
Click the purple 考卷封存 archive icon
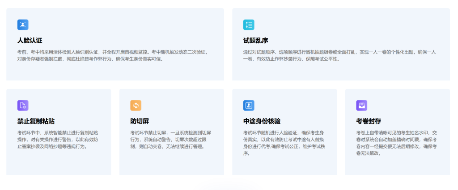click(x=361, y=105)
